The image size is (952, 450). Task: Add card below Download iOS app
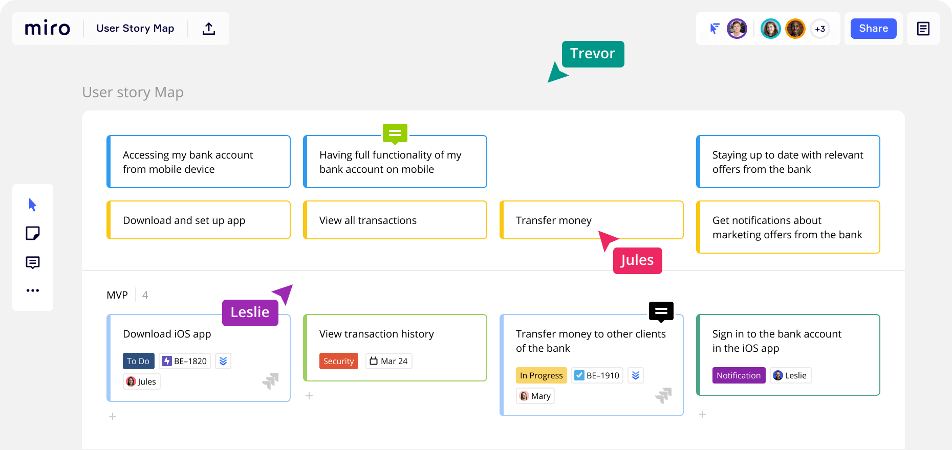(113, 416)
